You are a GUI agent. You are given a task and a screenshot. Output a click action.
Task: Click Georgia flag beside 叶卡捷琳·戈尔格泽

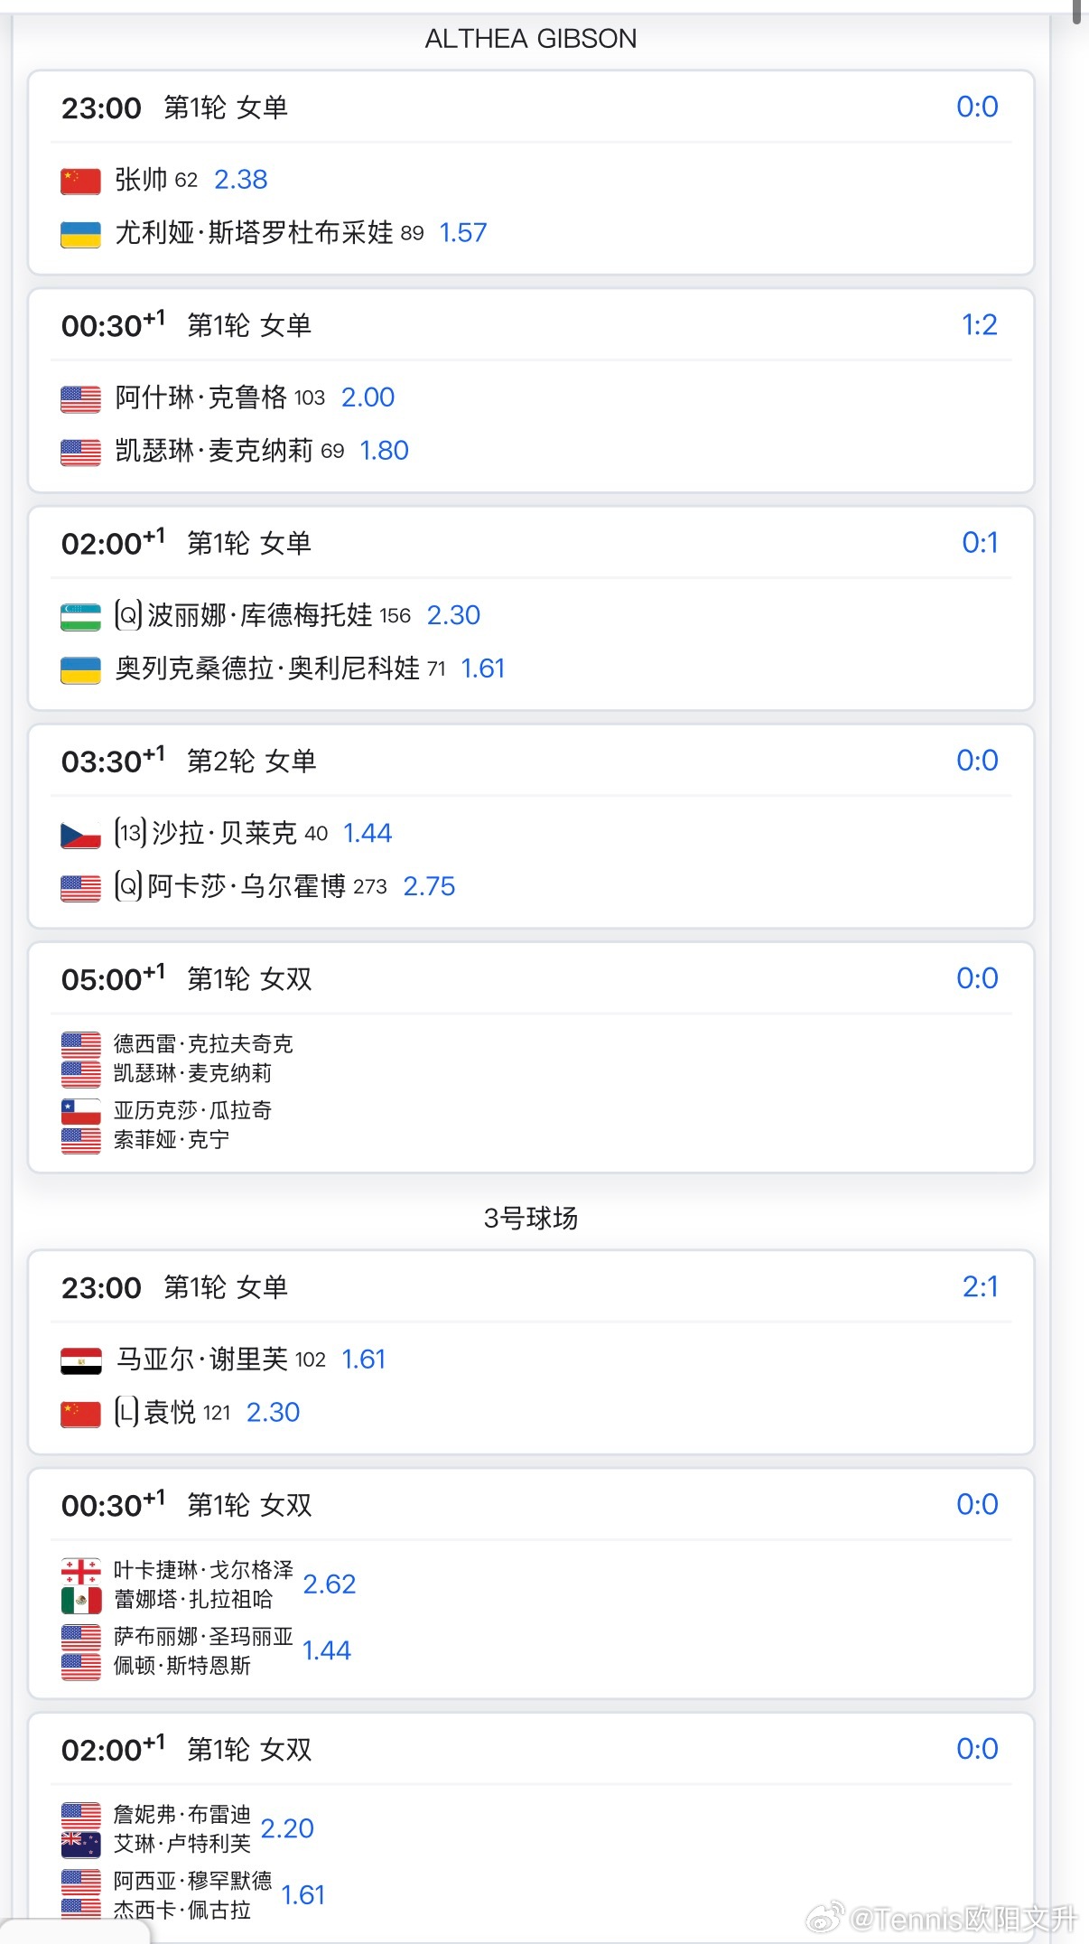[x=80, y=1571]
